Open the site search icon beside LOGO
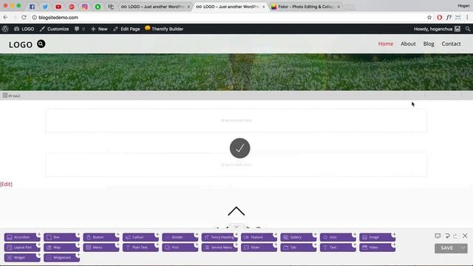 [x=41, y=44]
